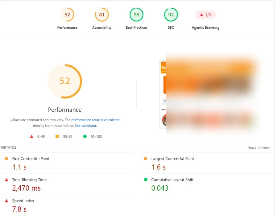Screen dimensions: 277x215
Task: Jump to the Agentic Browsing category label
Action: pos(205,27)
